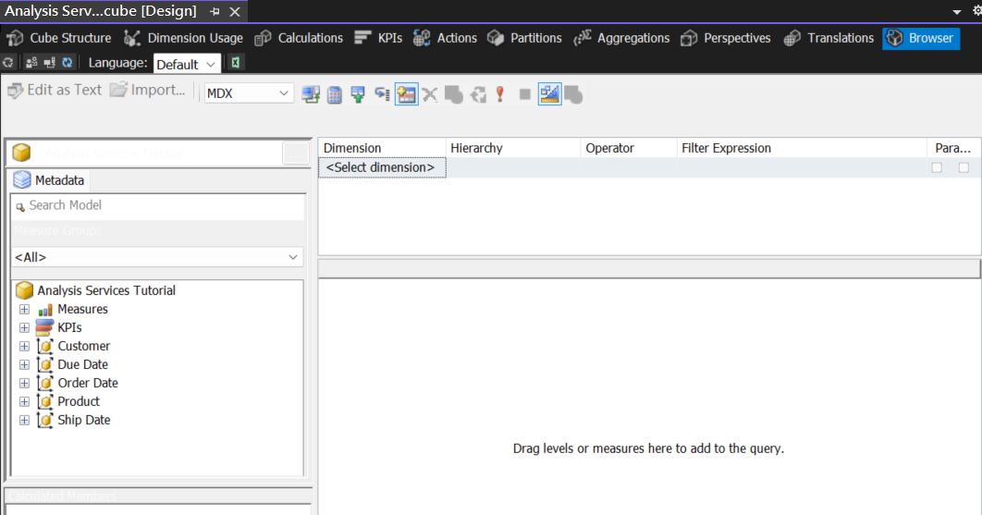
Task: Expand the Order Date dimension node
Action: [24, 384]
